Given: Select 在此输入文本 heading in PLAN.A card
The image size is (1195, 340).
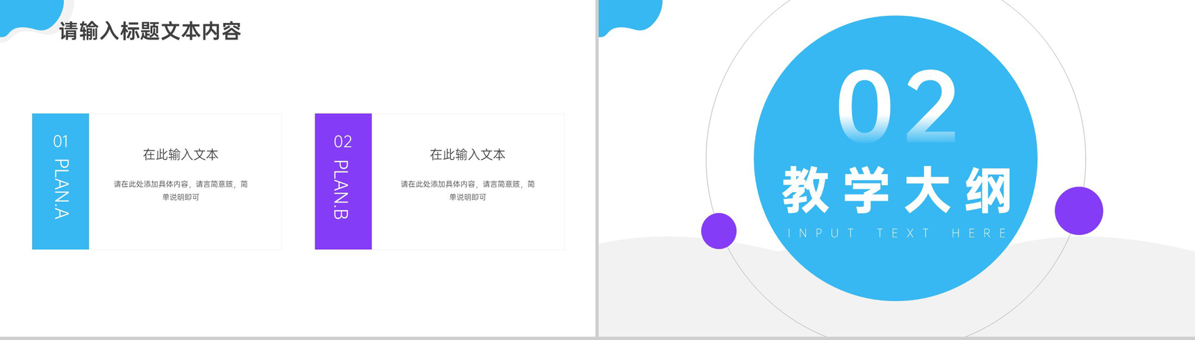Looking at the screenshot, I should click(x=181, y=155).
